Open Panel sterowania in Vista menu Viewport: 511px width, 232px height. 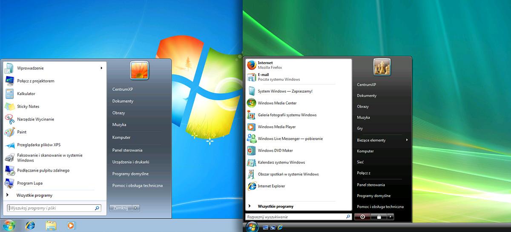tap(371, 185)
